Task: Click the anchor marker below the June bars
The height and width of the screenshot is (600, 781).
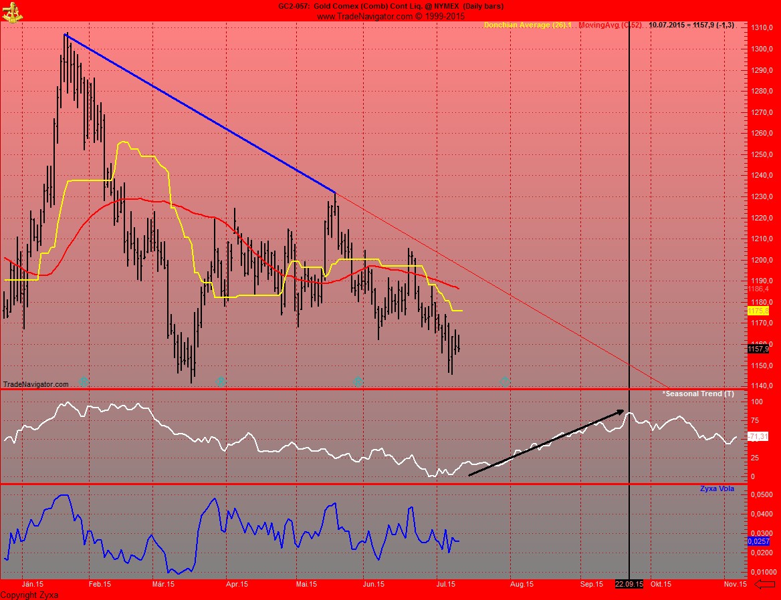Action: coord(357,382)
